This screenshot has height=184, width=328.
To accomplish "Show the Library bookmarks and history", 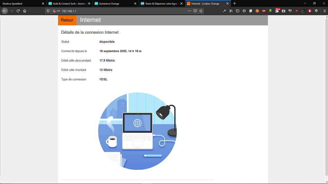I will 231,11.
